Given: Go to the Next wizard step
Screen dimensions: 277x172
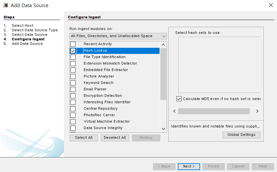Looking at the screenshot, I should click(x=189, y=167).
